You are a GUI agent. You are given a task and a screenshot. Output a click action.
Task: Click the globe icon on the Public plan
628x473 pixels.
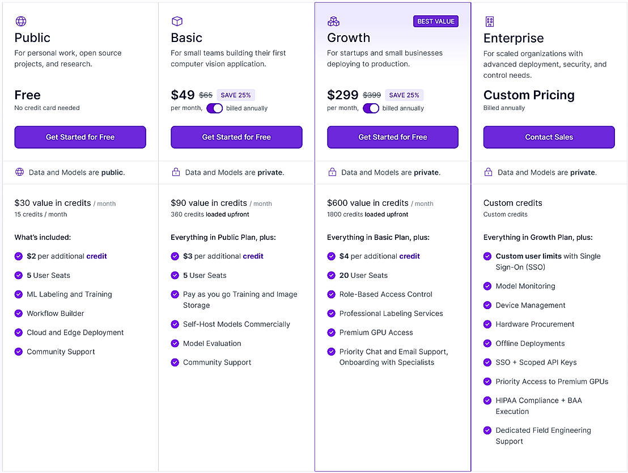click(20, 20)
